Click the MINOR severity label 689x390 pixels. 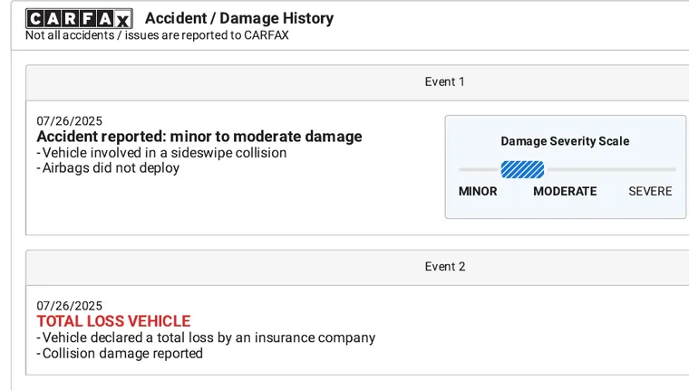pyautogui.click(x=478, y=191)
